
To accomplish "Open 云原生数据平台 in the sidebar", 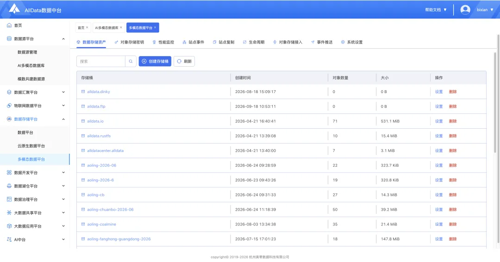I will (x=31, y=146).
